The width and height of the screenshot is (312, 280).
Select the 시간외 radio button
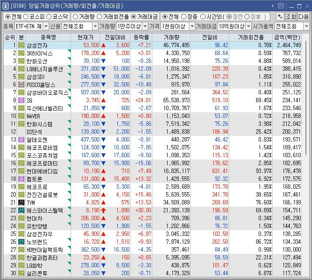(x=203, y=17)
